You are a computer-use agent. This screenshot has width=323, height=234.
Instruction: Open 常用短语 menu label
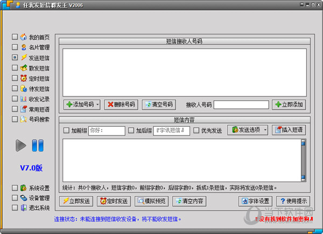pyautogui.click(x=39, y=109)
